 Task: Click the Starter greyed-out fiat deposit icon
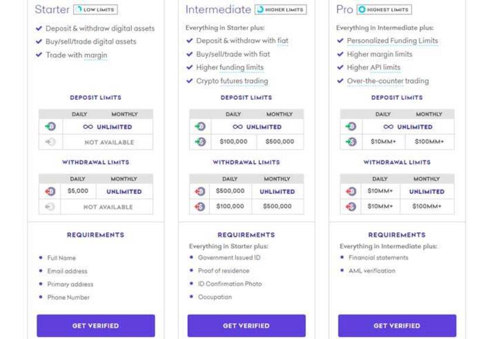tap(50, 142)
